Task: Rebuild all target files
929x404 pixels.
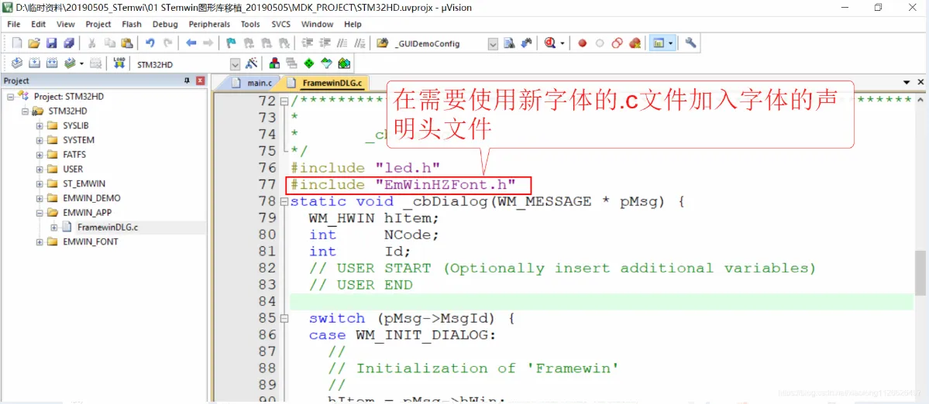Action: [x=52, y=63]
